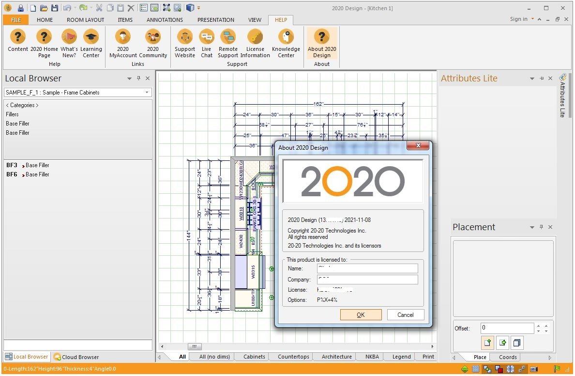Viewport: 575px width, 376px height.
Task: Click the green flag status bar icon
Action: click(x=557, y=369)
